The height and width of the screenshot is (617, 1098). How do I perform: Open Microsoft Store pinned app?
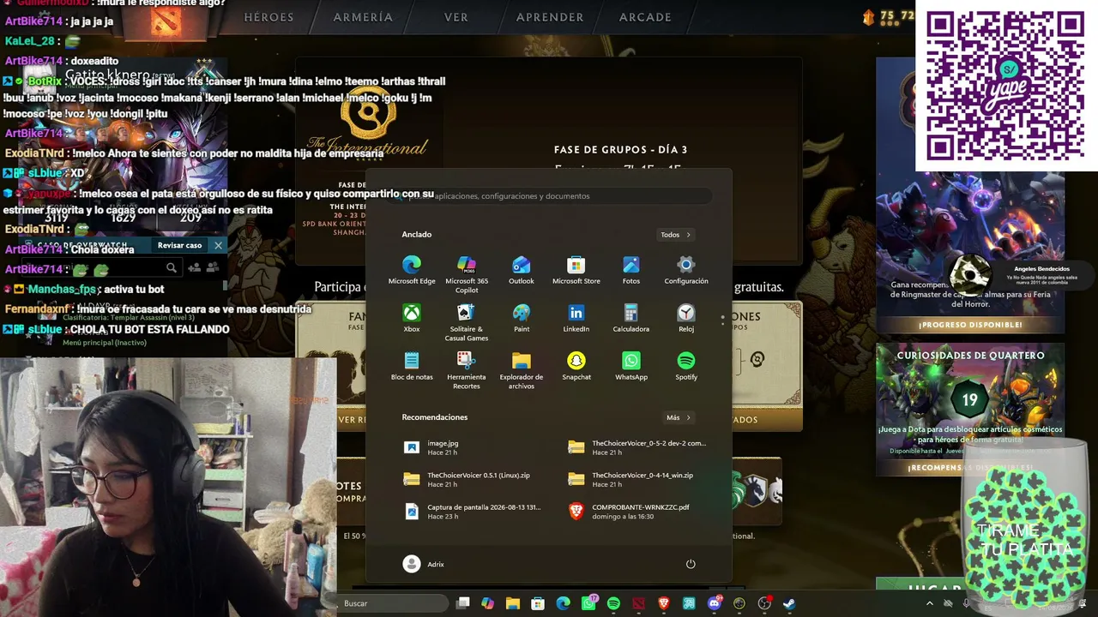coord(576,270)
